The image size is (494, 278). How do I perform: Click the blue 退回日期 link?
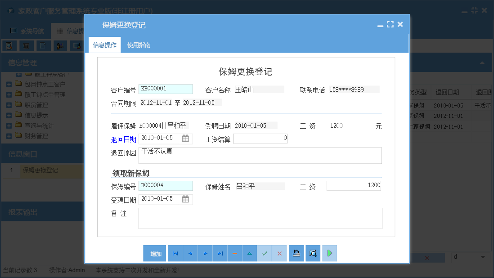point(123,139)
